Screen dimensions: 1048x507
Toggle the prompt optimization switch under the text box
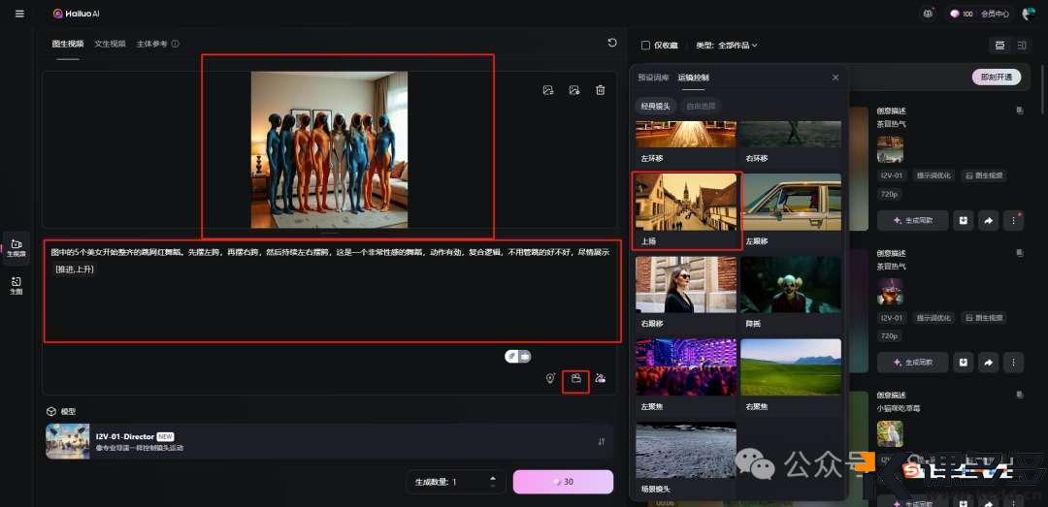518,356
